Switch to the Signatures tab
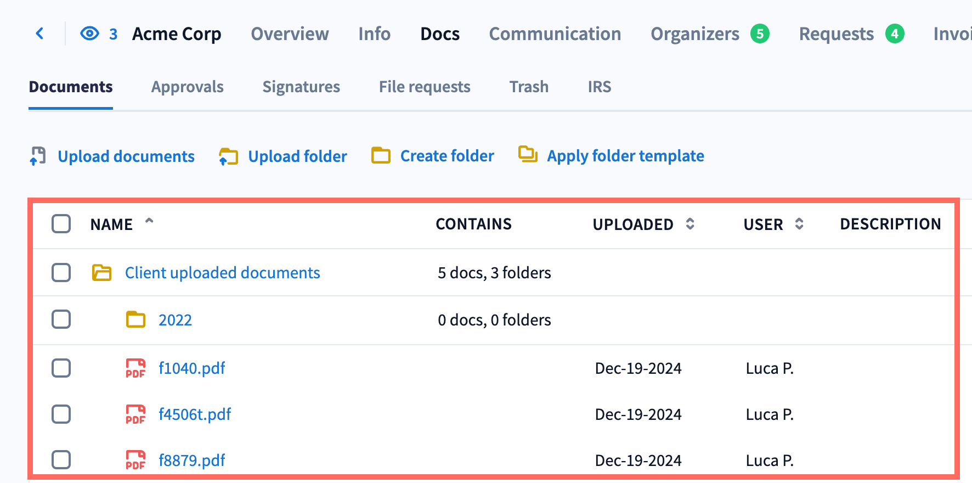The image size is (972, 483). [x=301, y=87]
